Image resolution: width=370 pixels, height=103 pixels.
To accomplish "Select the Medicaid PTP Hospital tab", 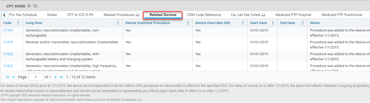I will (x=293, y=15).
